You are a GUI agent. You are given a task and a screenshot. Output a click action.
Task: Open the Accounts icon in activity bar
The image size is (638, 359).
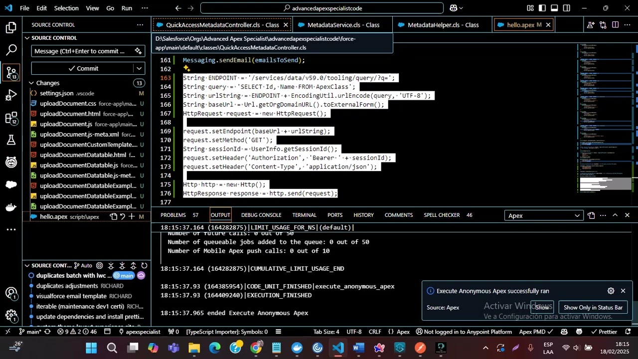(11, 293)
